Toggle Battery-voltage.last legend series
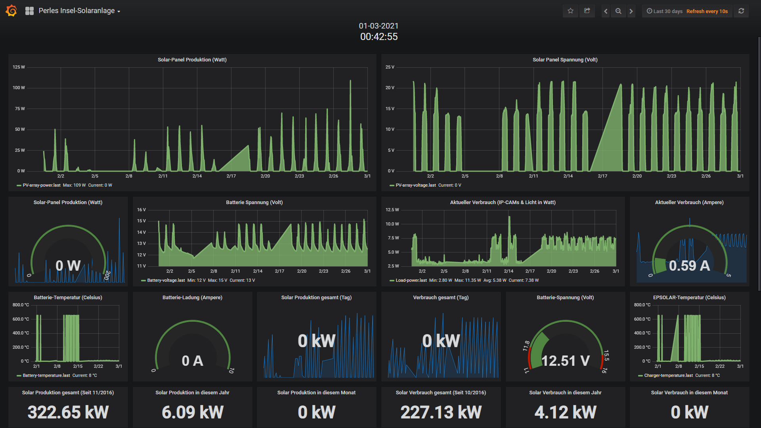 coord(166,280)
